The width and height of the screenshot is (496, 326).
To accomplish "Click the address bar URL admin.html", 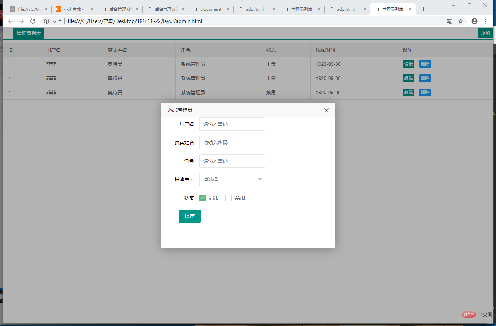I will 135,21.
